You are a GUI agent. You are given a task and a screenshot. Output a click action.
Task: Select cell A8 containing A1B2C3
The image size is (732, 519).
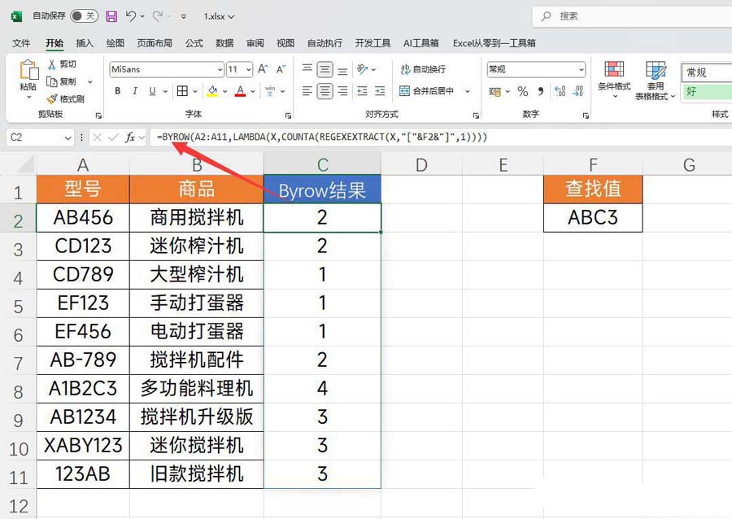click(x=83, y=388)
